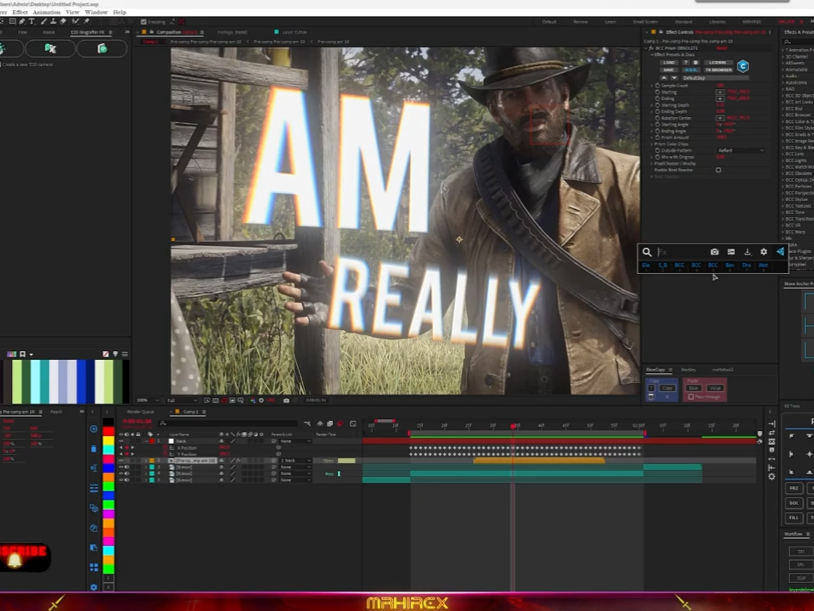Open parent dropdown of layer 2 '1. track'
This screenshot has height=611, width=814.
tap(295, 460)
